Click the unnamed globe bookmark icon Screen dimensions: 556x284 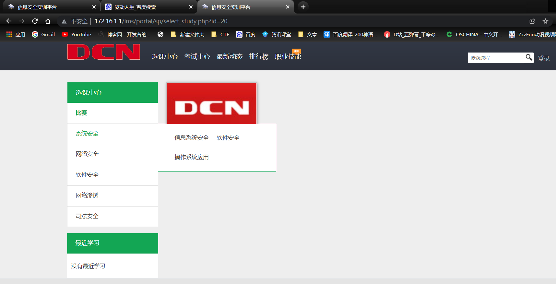[x=160, y=34]
